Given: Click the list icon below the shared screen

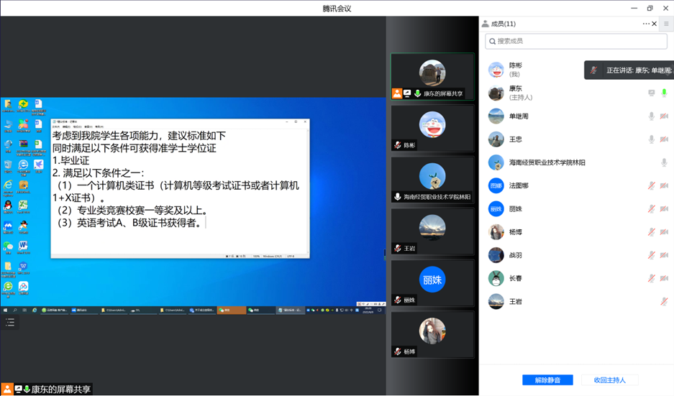Looking at the screenshot, I should coord(10,323).
